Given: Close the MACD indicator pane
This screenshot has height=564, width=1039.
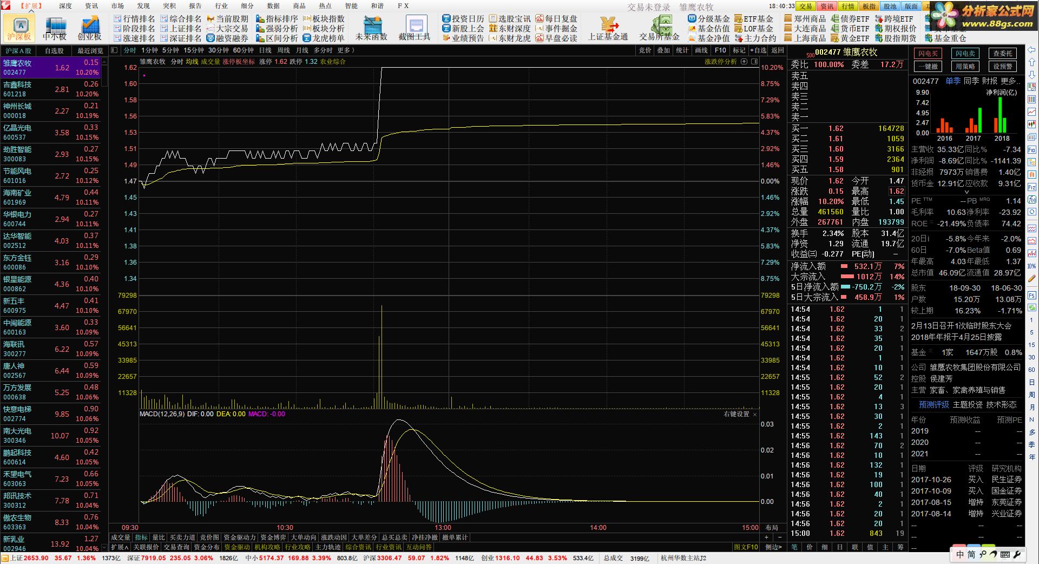Looking at the screenshot, I should coord(755,415).
